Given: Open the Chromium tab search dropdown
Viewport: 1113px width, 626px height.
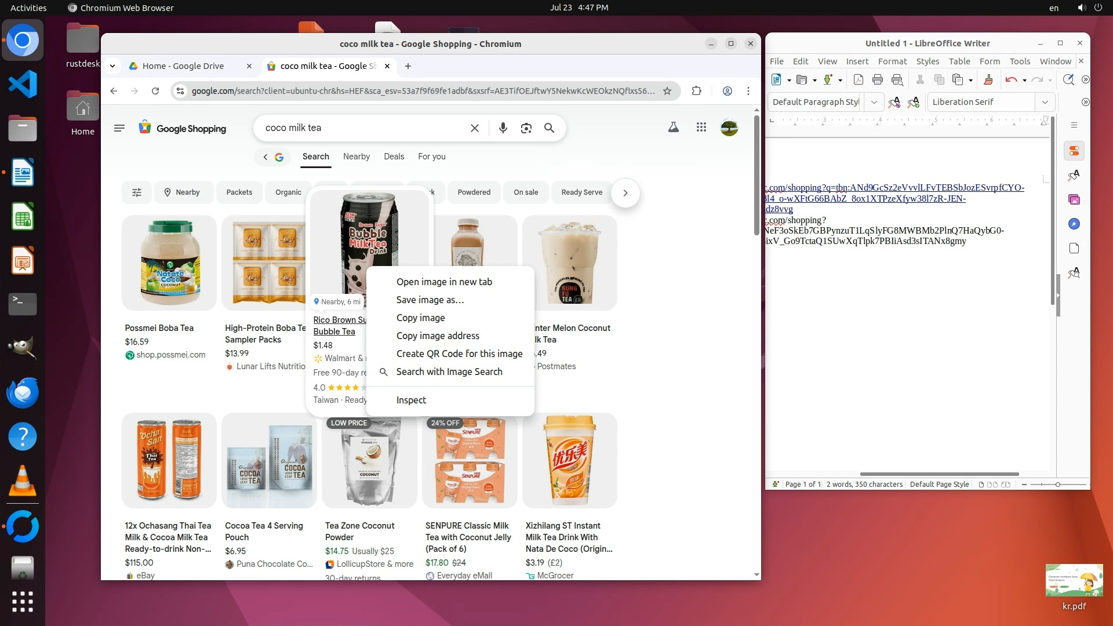Looking at the screenshot, I should pyautogui.click(x=112, y=66).
